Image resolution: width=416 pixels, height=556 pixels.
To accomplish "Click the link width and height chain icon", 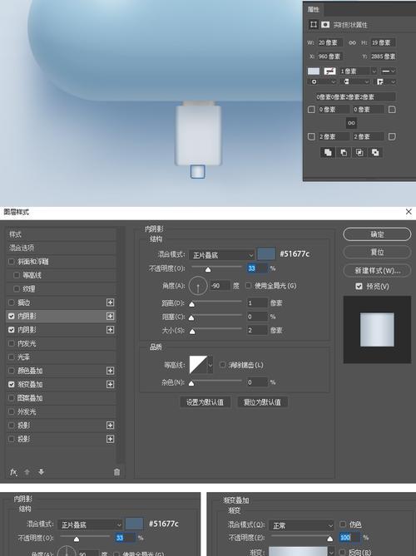I will tap(352, 42).
